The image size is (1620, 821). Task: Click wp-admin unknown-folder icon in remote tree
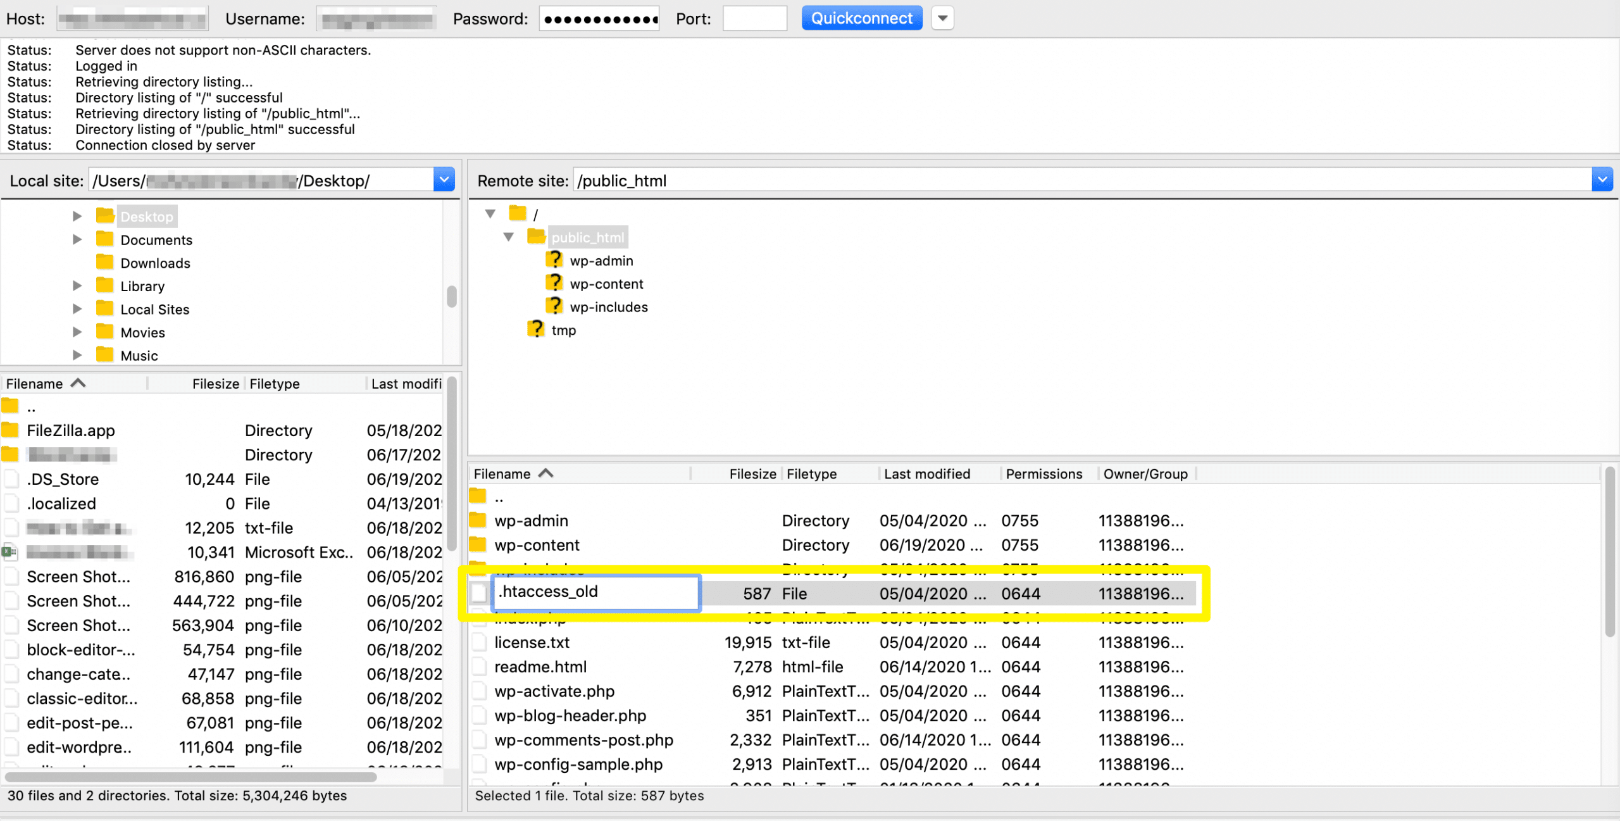(x=554, y=260)
